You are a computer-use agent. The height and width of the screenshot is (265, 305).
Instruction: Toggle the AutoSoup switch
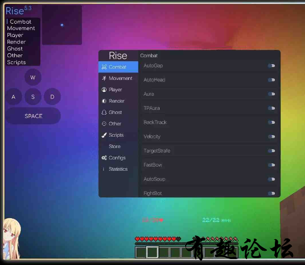point(271,179)
